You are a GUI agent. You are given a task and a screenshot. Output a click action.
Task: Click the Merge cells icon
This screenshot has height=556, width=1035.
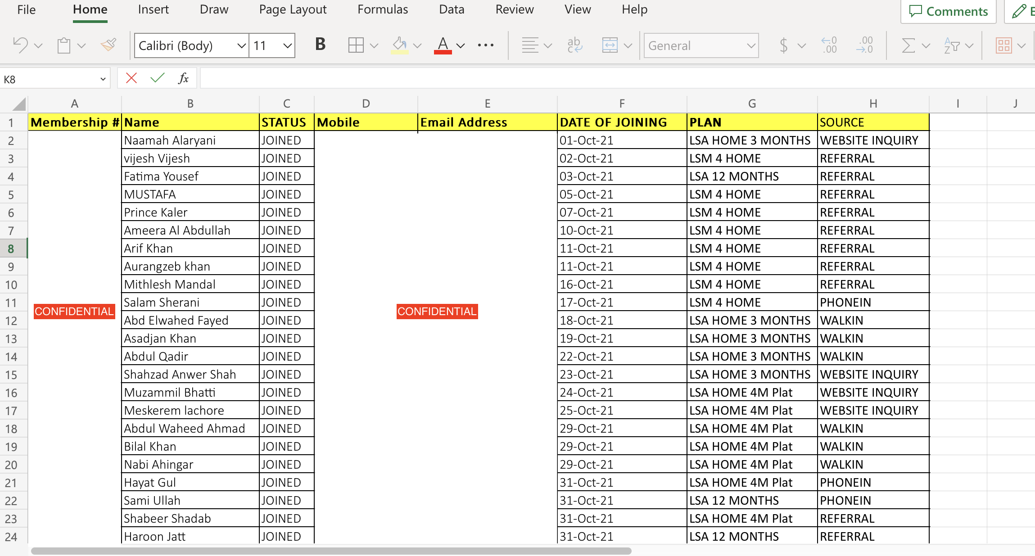point(610,45)
